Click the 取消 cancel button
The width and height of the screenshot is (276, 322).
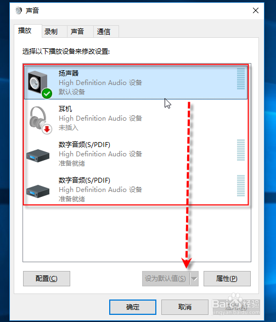point(185,307)
